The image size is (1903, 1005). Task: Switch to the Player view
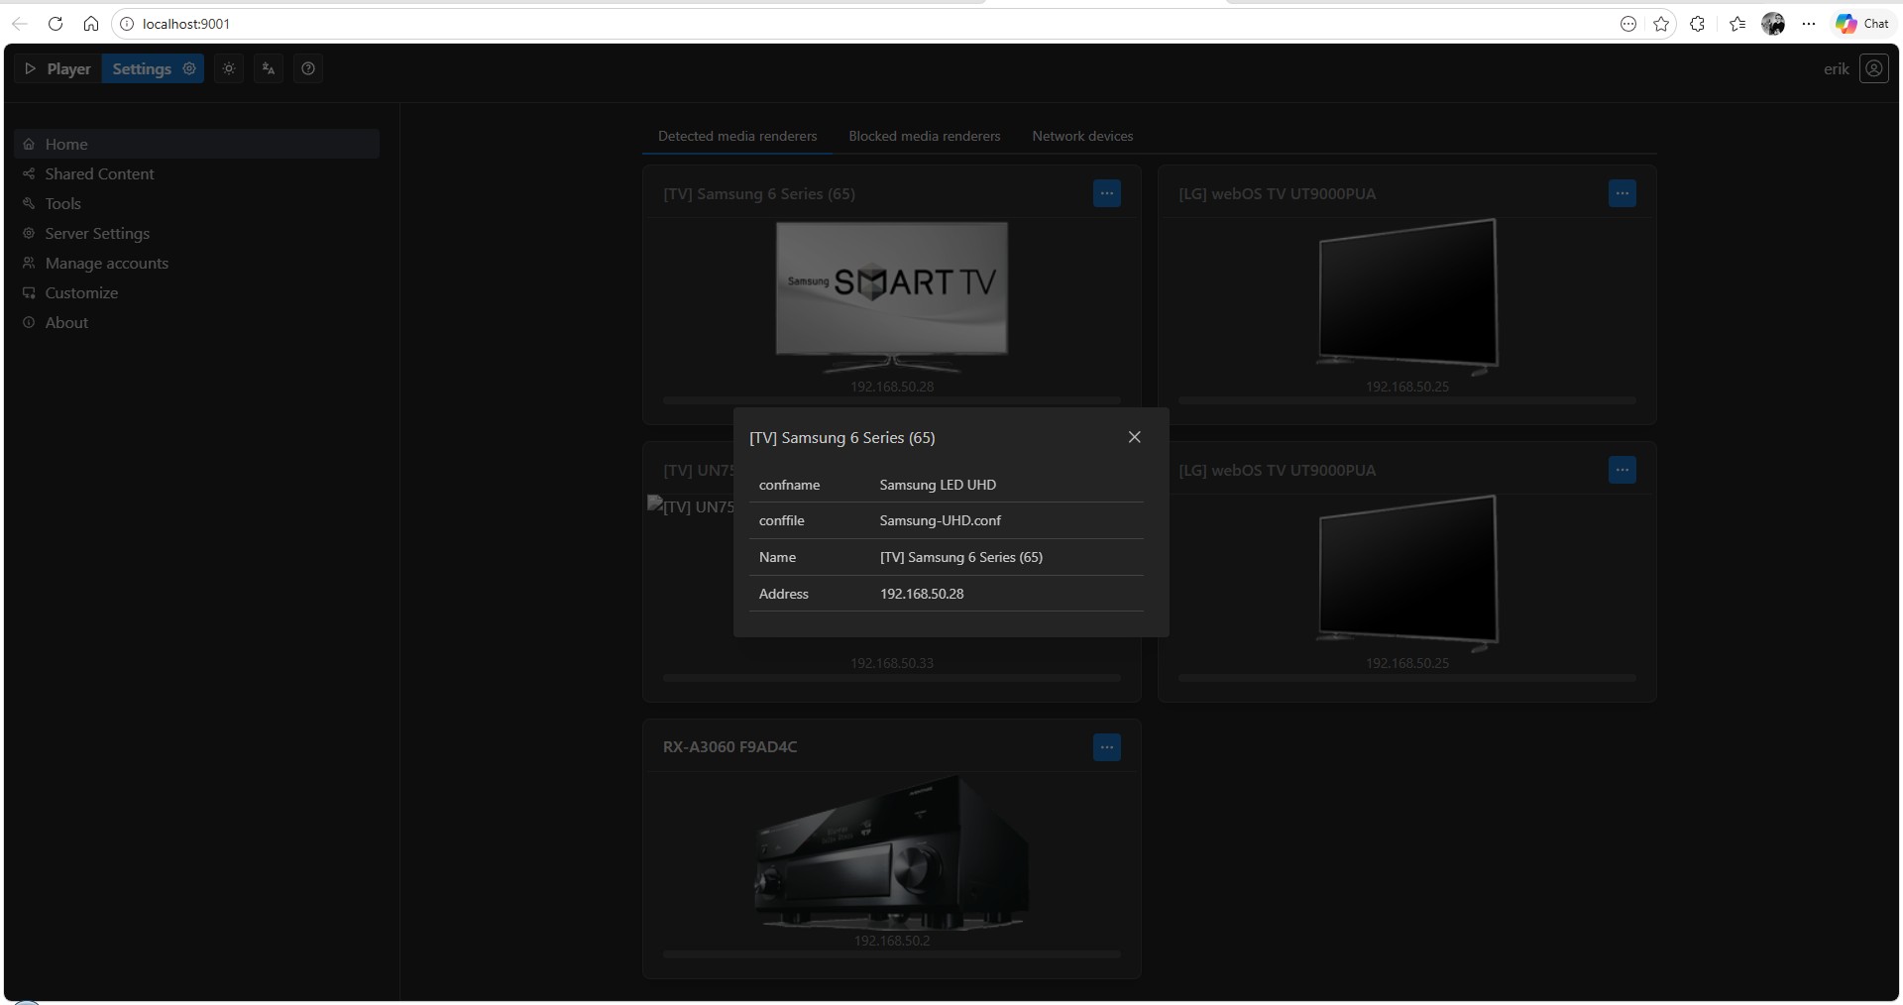[57, 68]
